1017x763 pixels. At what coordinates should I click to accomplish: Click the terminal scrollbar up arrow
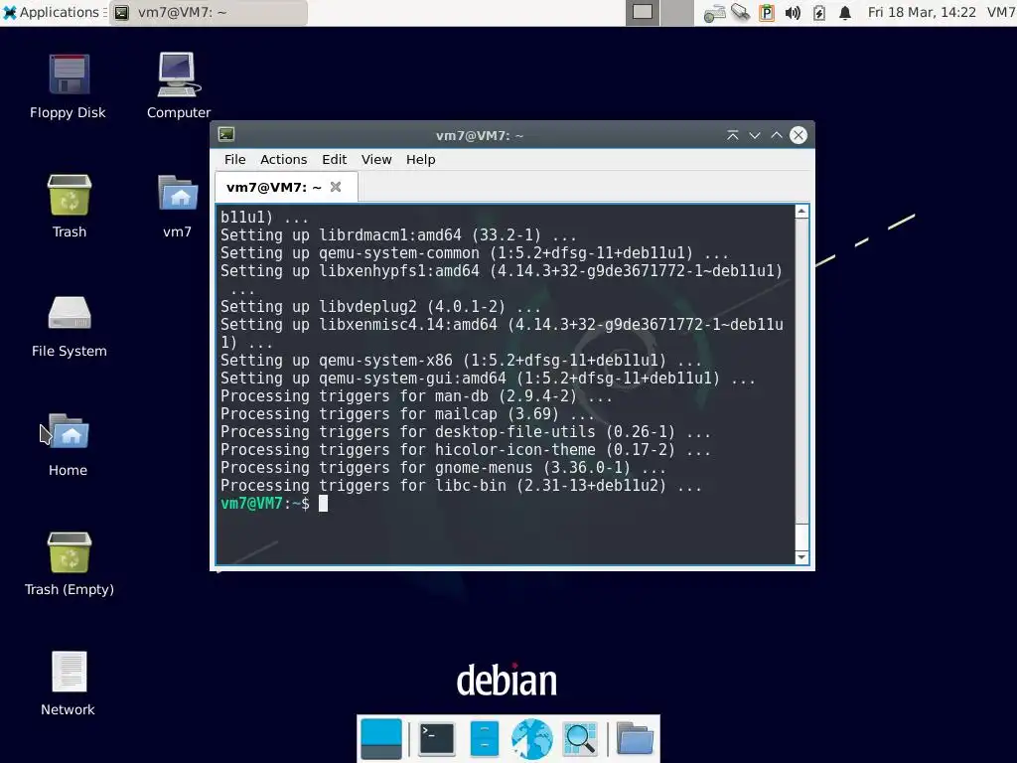coord(801,212)
